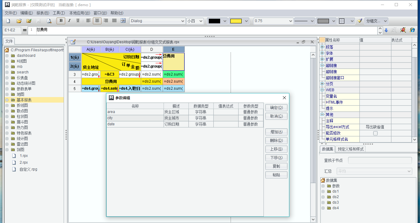This screenshot has width=420, height=223.
Task: Create a new report with the blank page icon
Action: [8, 21]
